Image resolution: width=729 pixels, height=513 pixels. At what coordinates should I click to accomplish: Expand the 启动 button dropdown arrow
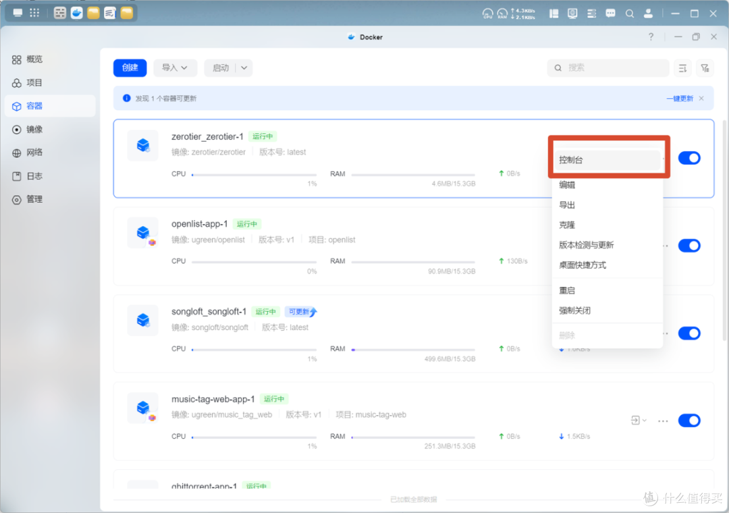(x=244, y=68)
